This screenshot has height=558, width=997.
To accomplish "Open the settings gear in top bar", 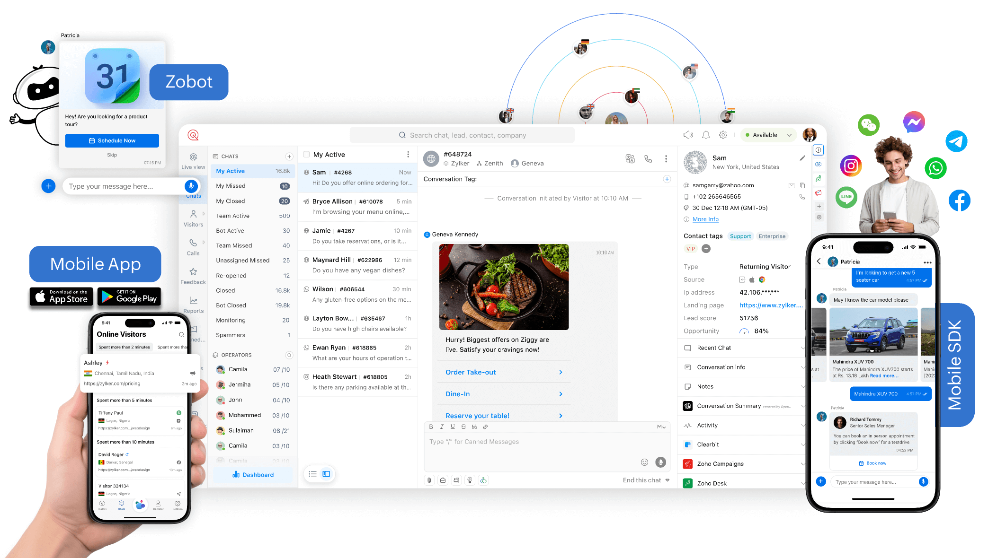I will pos(723,135).
